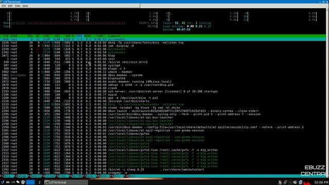
Task: Select the Xorg -fp process row with PID 2226
Action: (x=163, y=43)
